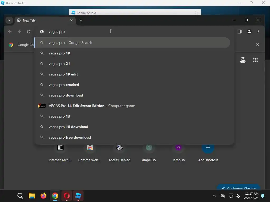Viewport: 270px width, 202px height.
Task: Reload the page in Chrome
Action: coord(29,32)
